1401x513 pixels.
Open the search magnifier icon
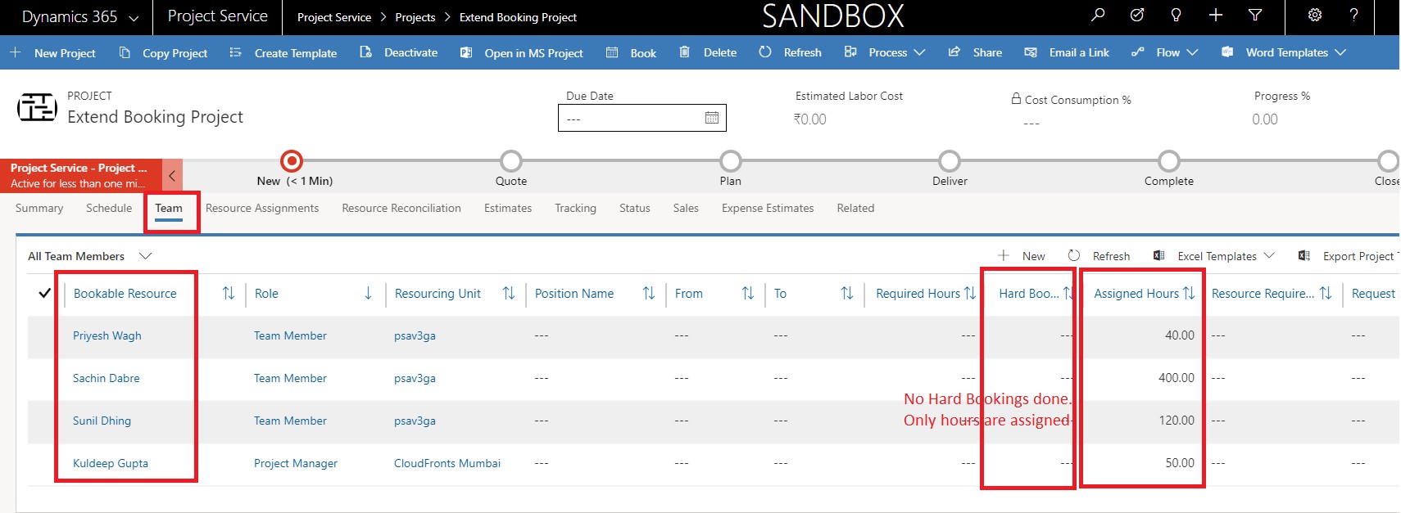(x=1098, y=15)
